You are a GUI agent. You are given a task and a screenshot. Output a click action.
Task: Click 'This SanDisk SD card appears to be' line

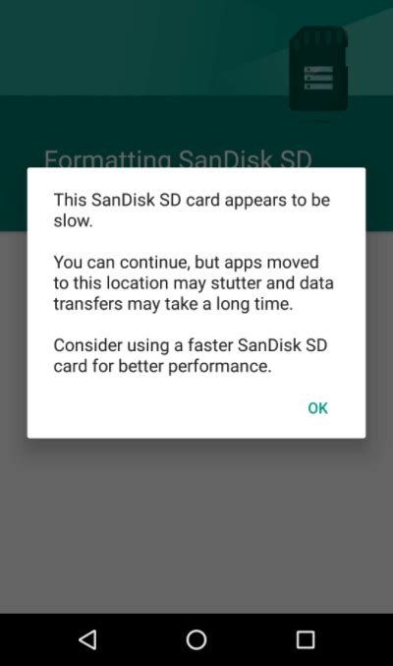[x=192, y=200]
